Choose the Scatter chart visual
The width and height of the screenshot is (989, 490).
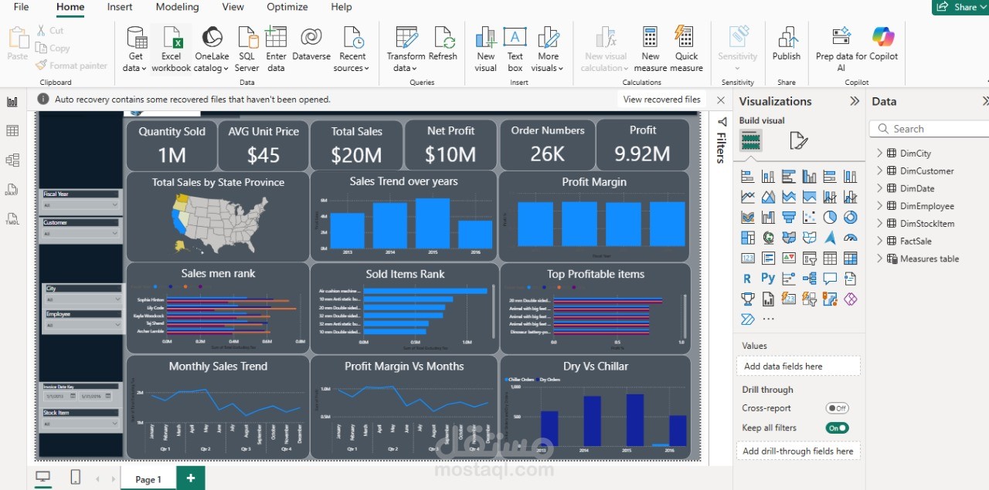(809, 218)
